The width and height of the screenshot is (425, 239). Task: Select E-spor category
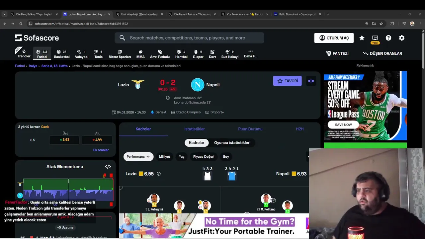[198, 53]
